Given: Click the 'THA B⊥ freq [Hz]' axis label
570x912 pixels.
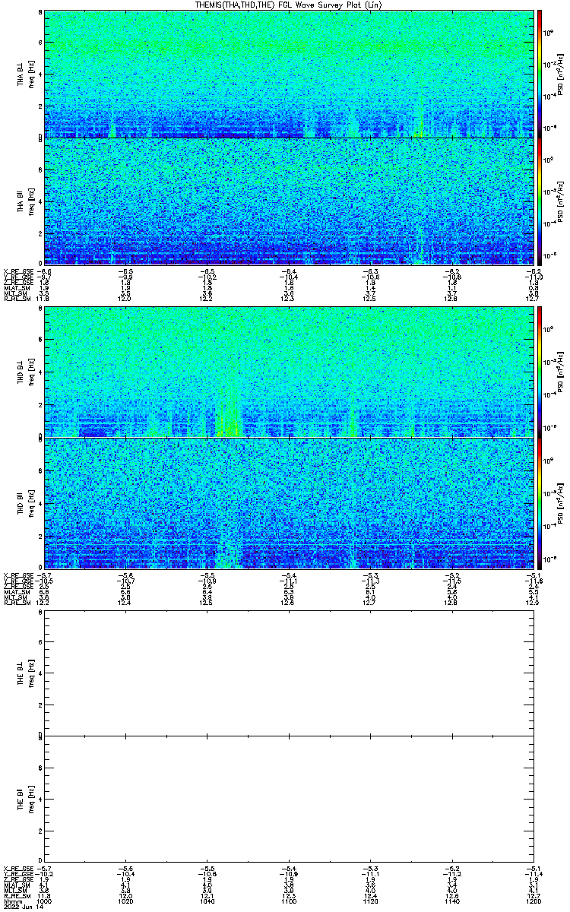Looking at the screenshot, I should click(24, 74).
